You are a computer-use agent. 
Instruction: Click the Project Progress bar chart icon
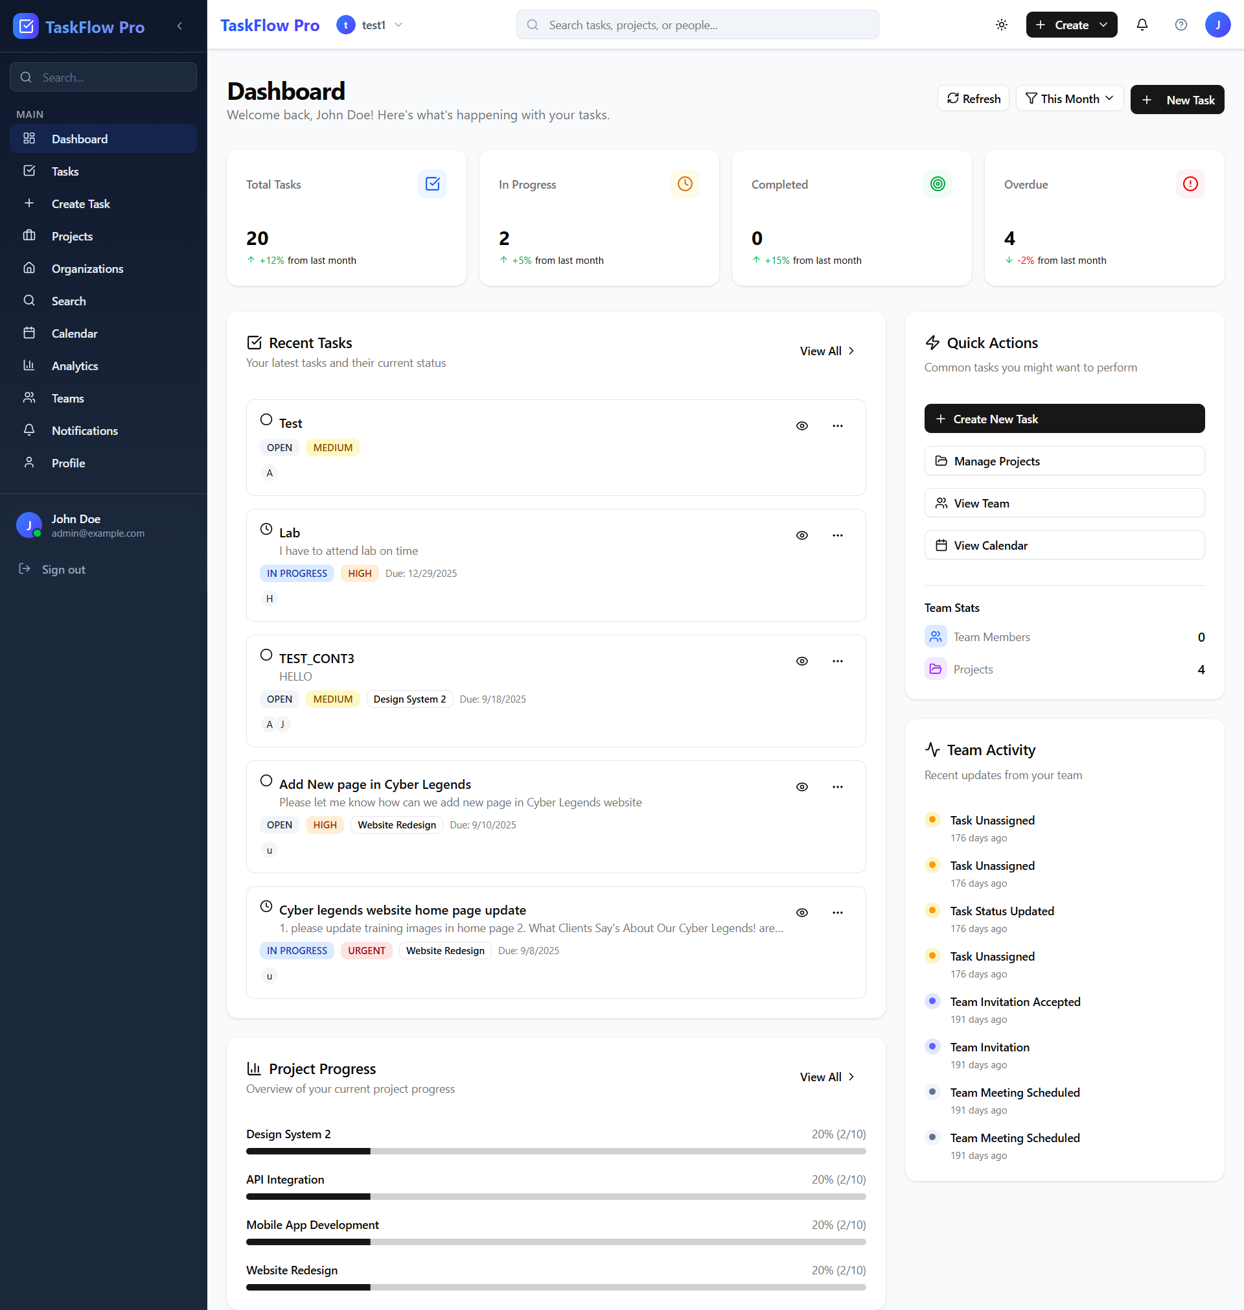254,1069
